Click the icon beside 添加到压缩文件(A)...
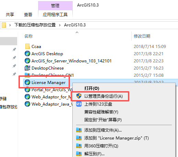Image resolution: width=178 pixels, height=157 pixels. (79, 130)
